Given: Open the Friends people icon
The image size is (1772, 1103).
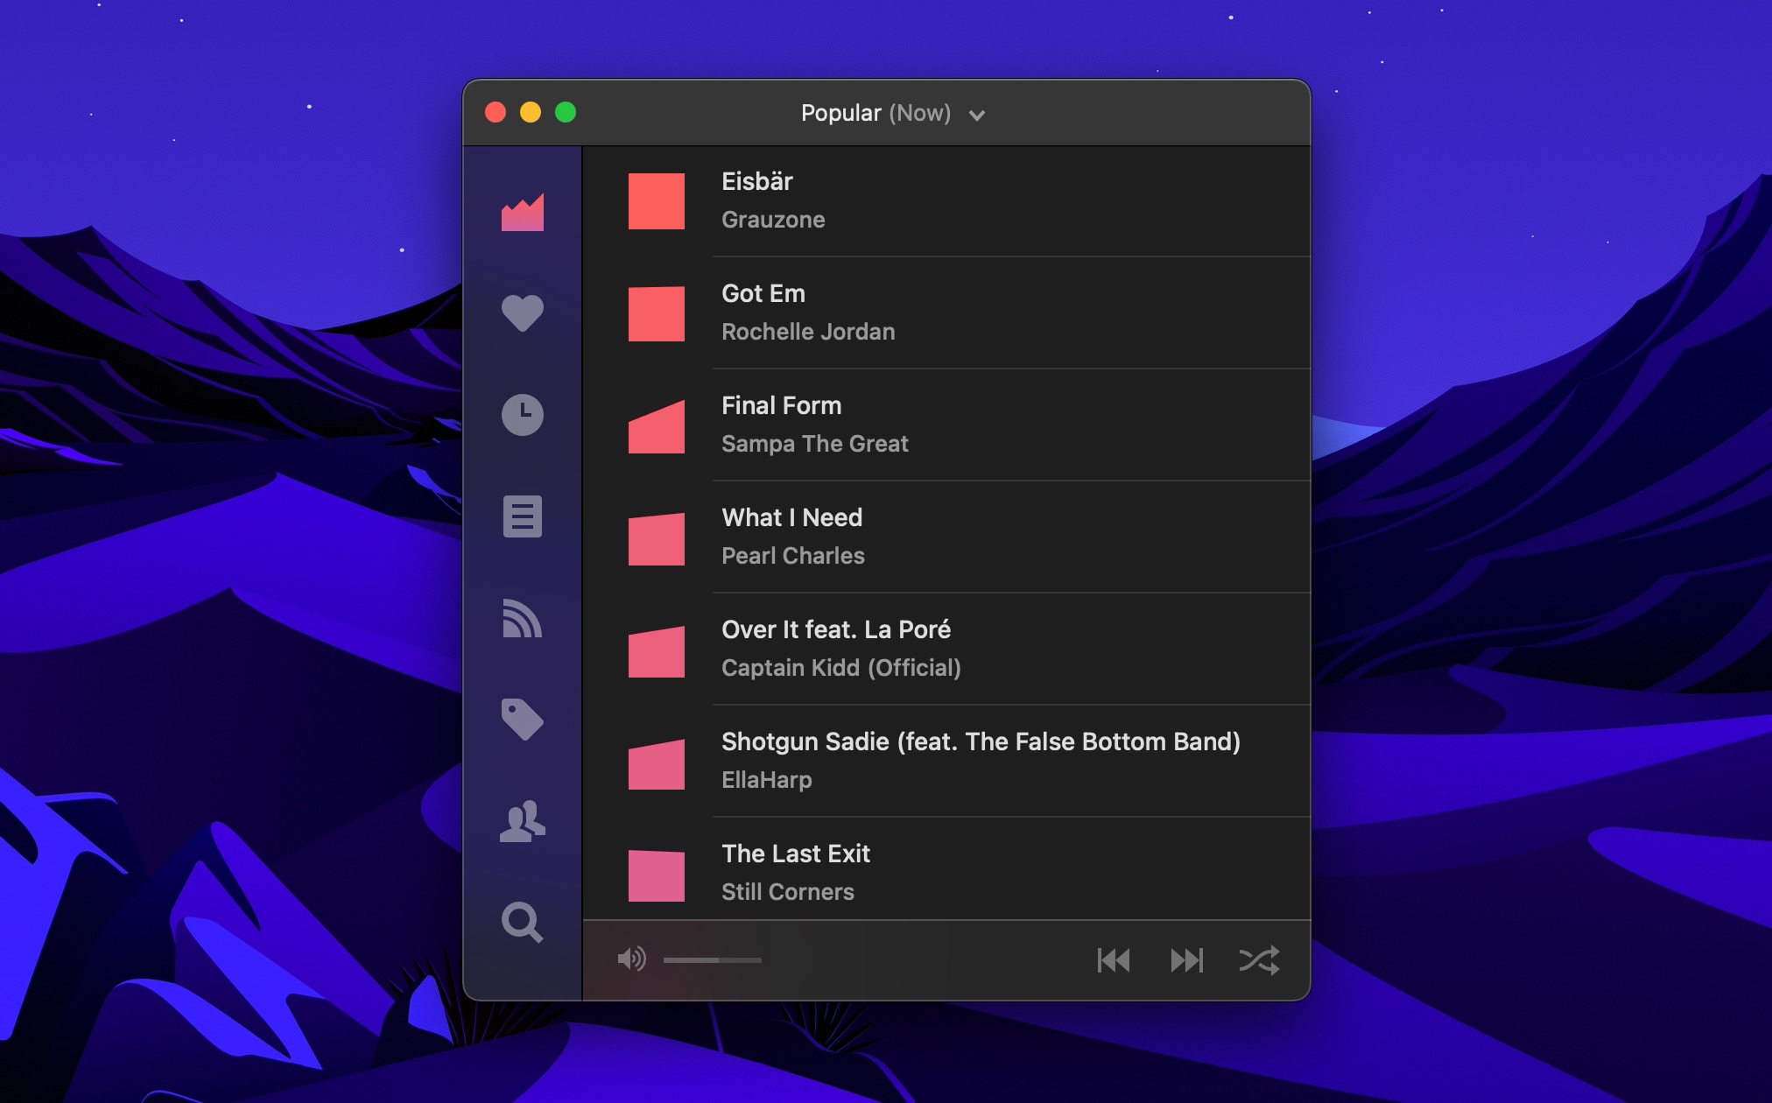Looking at the screenshot, I should coord(522,821).
